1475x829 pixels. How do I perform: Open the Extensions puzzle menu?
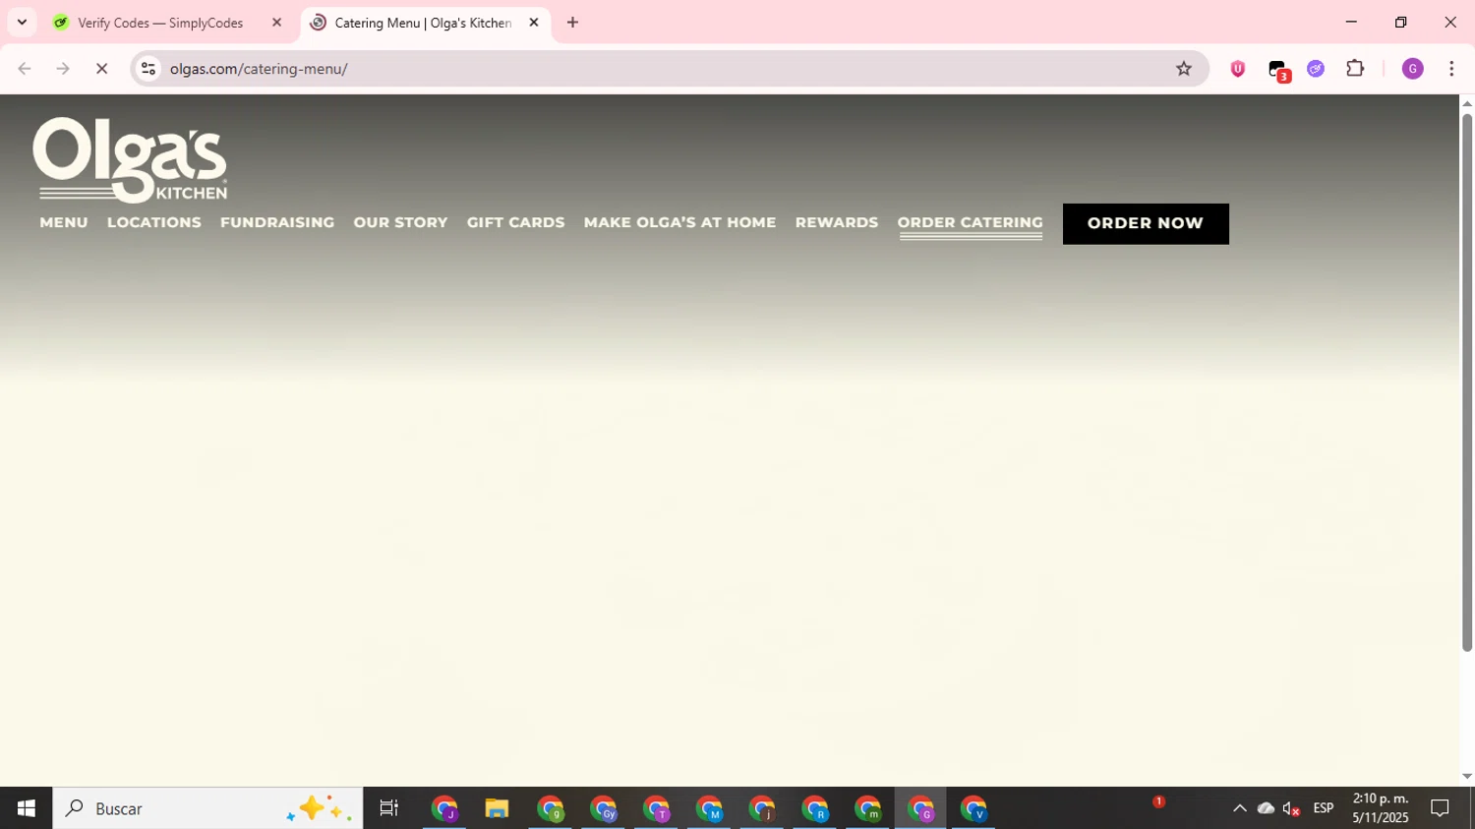(x=1355, y=69)
